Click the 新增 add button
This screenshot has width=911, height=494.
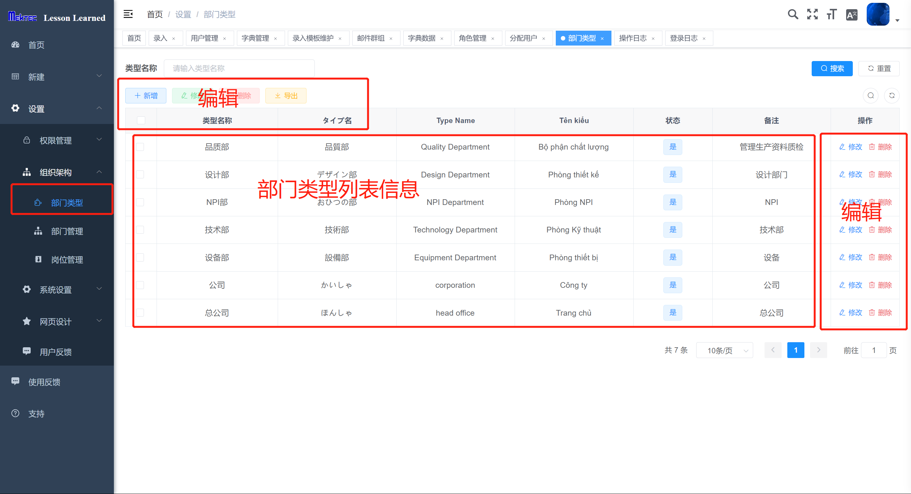click(x=146, y=96)
